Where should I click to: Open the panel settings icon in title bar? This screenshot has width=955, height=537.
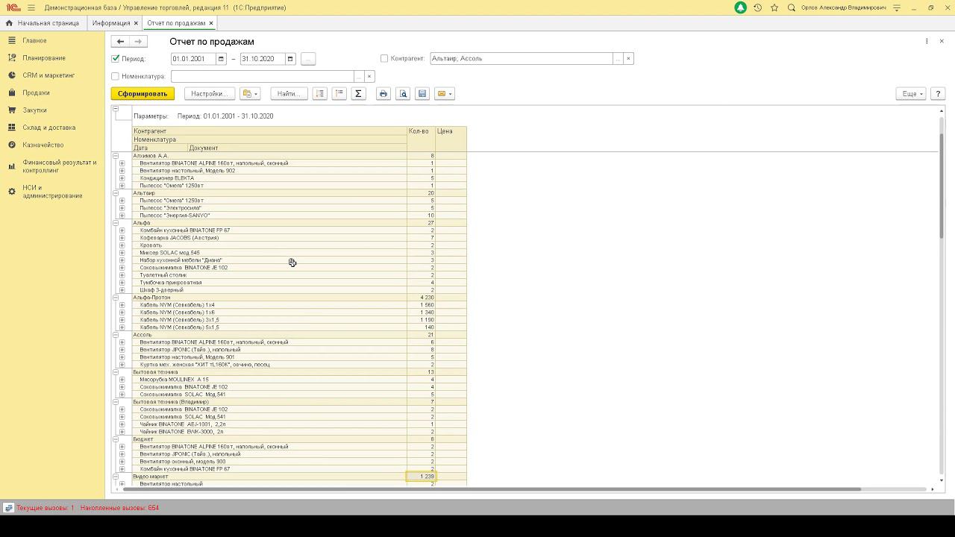tap(897, 7)
